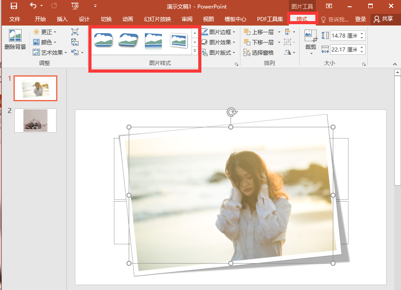Open the 图片效果 picture effects dropdown
The height and width of the screenshot is (290, 401).
pos(218,42)
